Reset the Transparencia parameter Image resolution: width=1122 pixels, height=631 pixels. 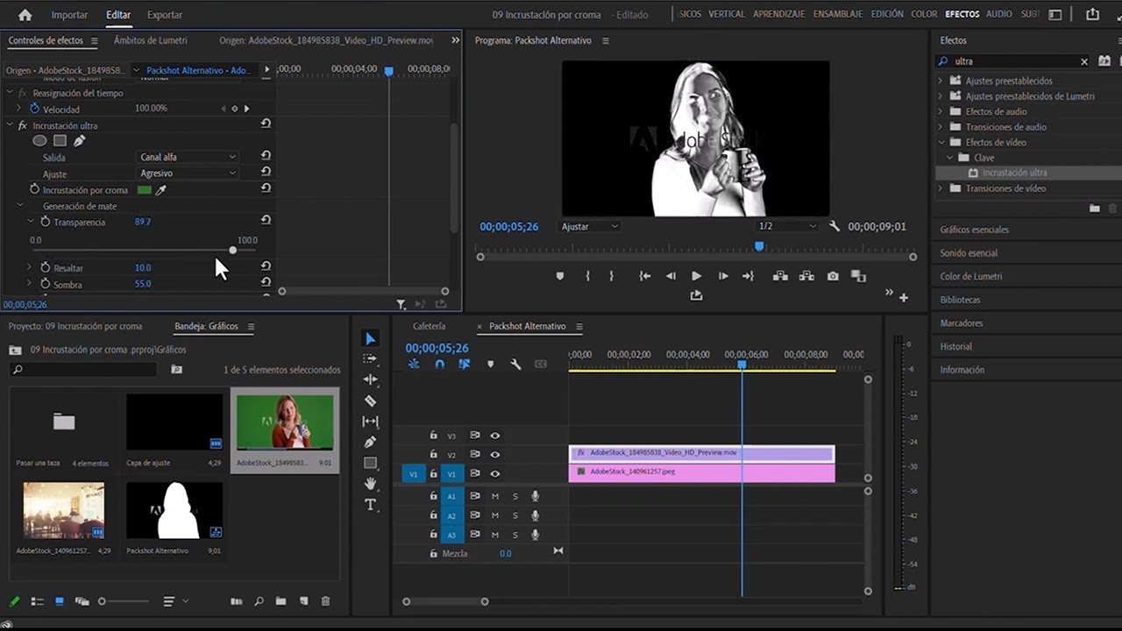(x=266, y=221)
